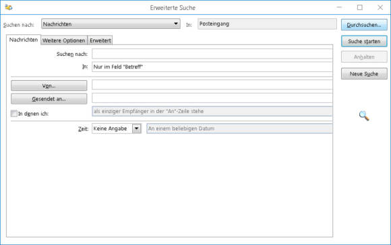Click the Anhalten button

(364, 57)
